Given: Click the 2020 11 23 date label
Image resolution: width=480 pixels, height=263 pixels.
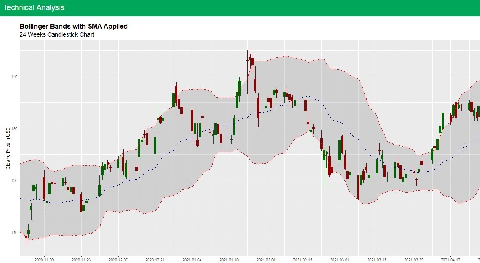Looking at the screenshot, I should pyautogui.click(x=82, y=260).
